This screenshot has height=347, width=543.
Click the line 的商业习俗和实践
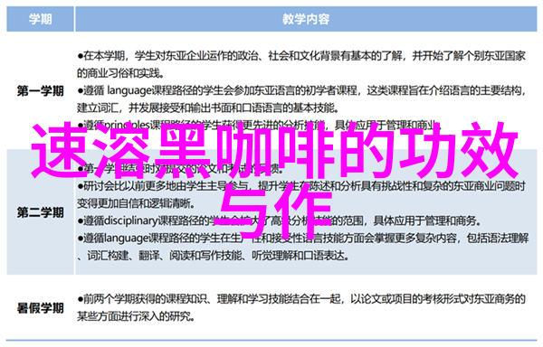[120, 73]
